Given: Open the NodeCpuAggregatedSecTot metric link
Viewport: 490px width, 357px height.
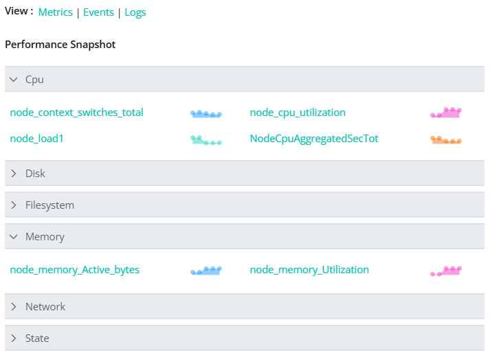Looking at the screenshot, I should tap(314, 139).
